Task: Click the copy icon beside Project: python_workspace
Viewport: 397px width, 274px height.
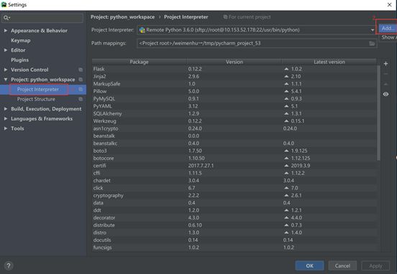Action: [81, 80]
